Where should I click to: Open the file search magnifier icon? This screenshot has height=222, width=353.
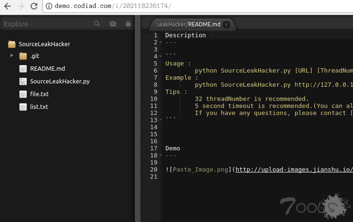coord(97,24)
